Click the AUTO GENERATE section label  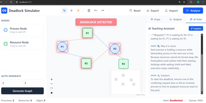[11, 76]
